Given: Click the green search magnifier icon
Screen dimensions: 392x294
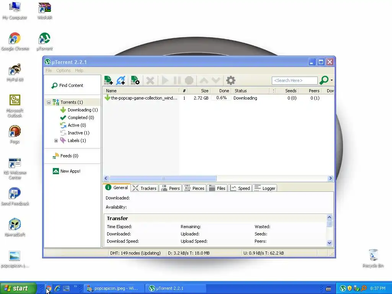Looking at the screenshot, I should 324,80.
